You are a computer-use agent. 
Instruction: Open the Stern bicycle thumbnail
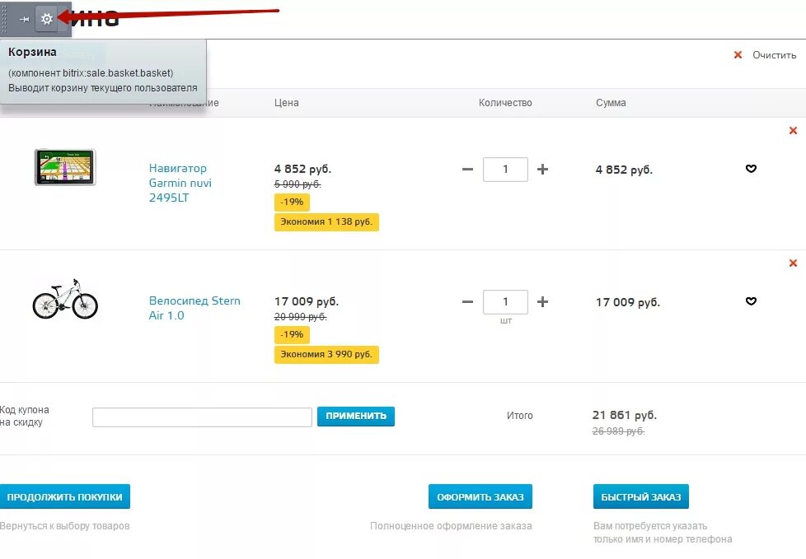point(65,300)
